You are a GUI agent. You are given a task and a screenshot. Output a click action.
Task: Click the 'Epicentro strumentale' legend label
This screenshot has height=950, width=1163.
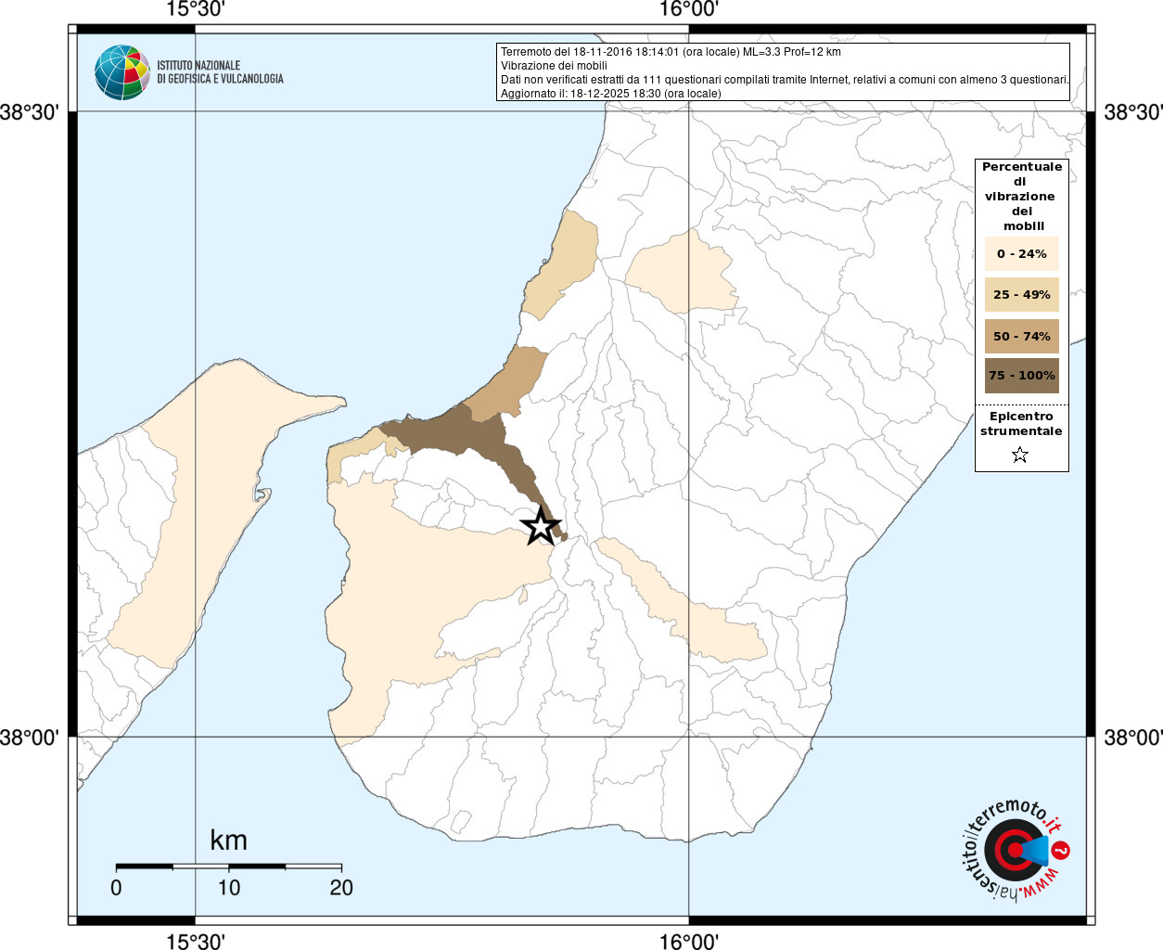point(1021,423)
